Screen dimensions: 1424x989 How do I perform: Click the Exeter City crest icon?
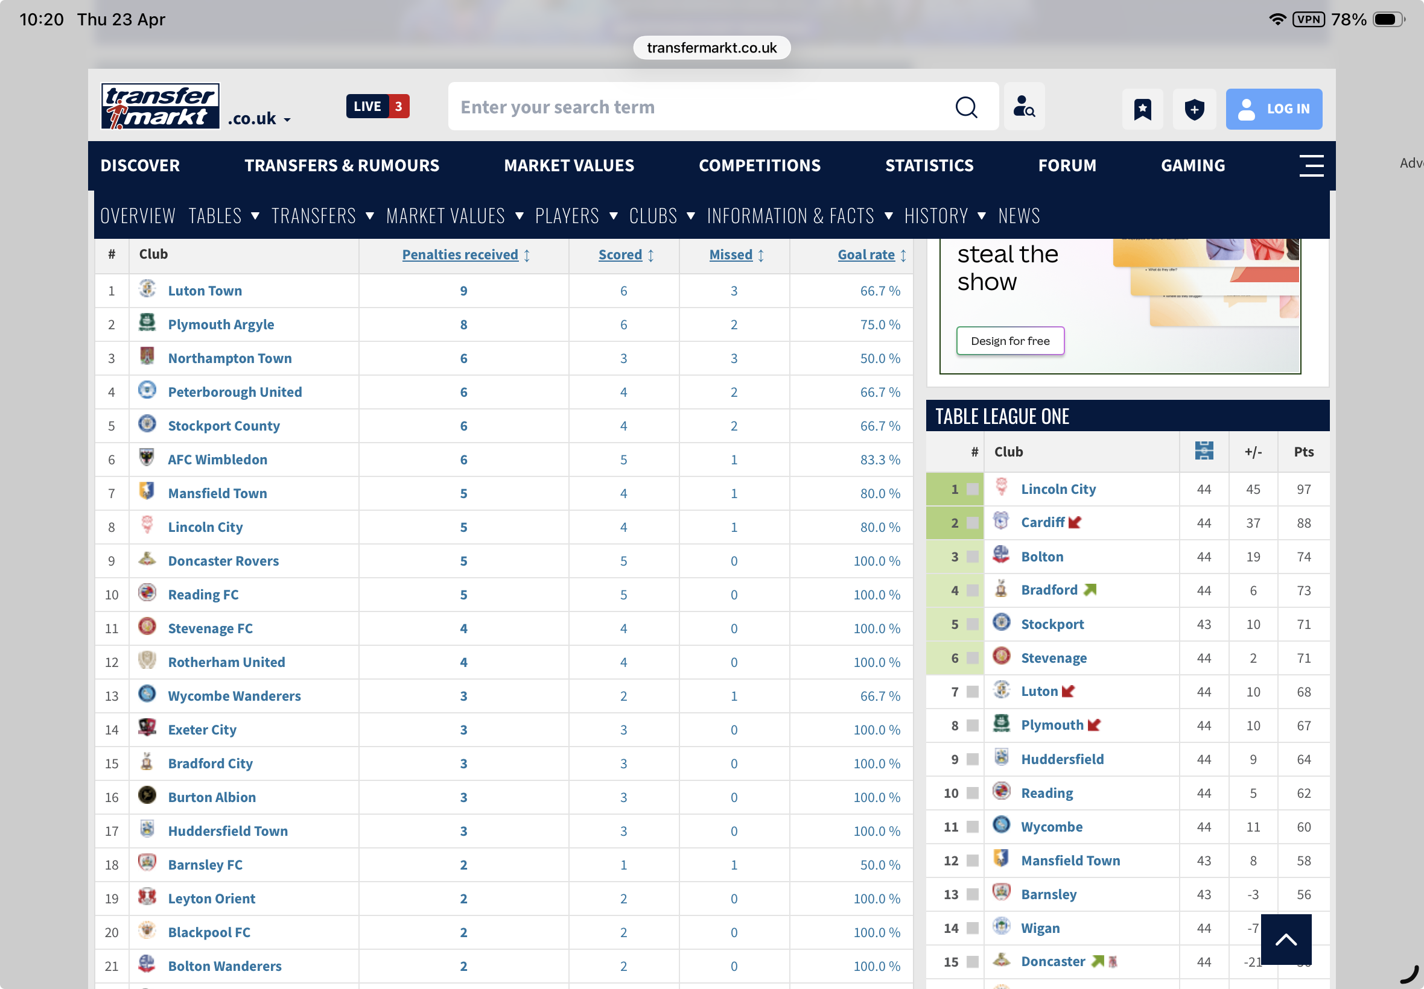point(147,727)
